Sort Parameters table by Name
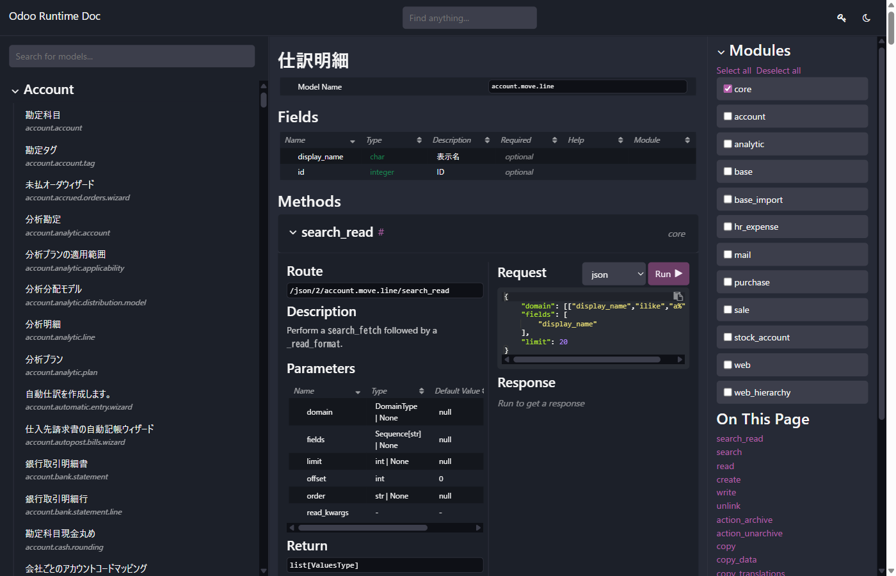 click(x=327, y=391)
